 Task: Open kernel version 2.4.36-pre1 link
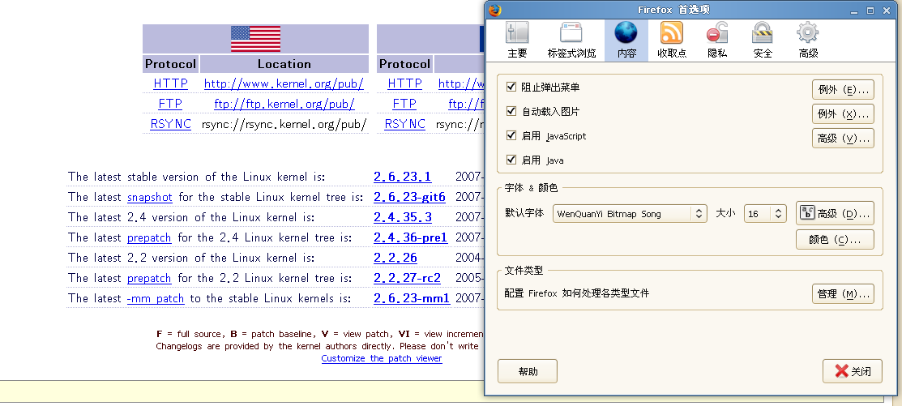(410, 237)
